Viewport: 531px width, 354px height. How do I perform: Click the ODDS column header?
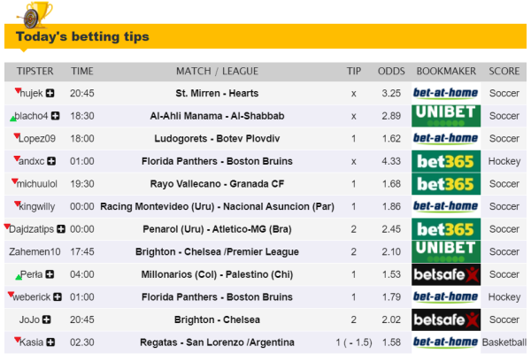pyautogui.click(x=391, y=71)
